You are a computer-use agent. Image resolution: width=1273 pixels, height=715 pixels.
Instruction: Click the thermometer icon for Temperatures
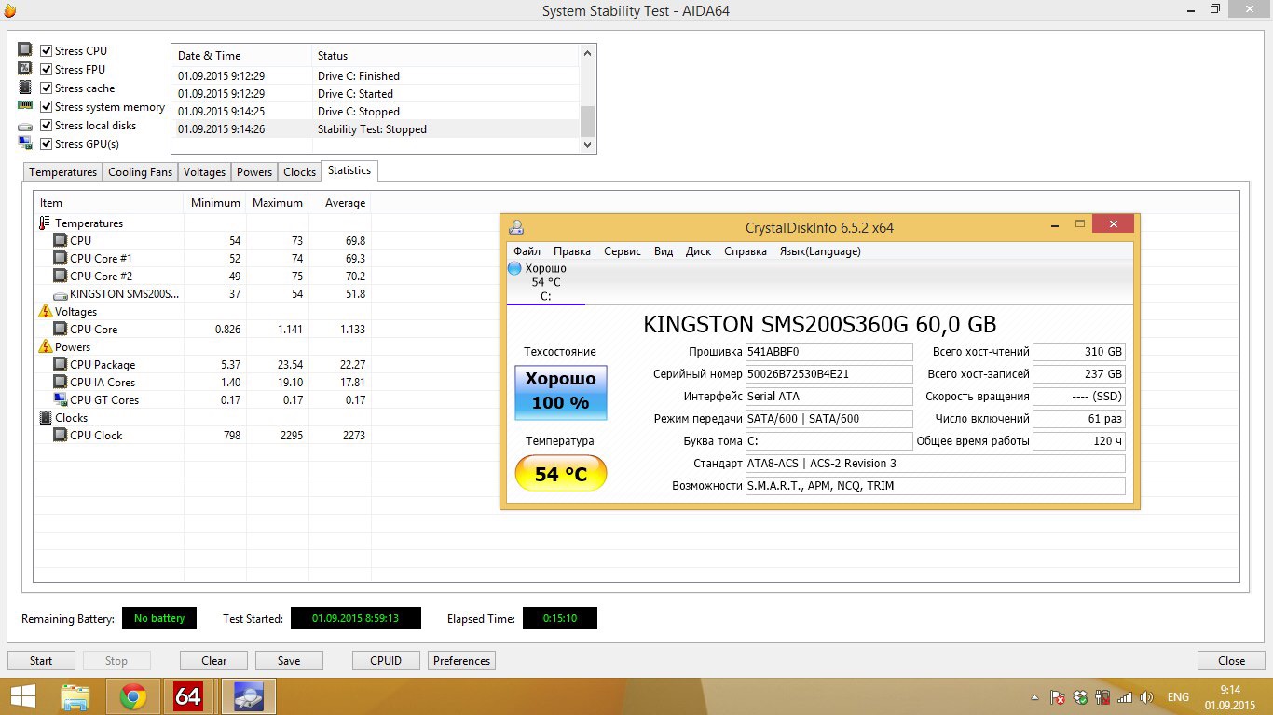click(45, 223)
